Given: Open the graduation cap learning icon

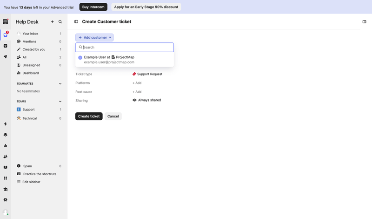Looking at the screenshot, I should pos(5,189).
